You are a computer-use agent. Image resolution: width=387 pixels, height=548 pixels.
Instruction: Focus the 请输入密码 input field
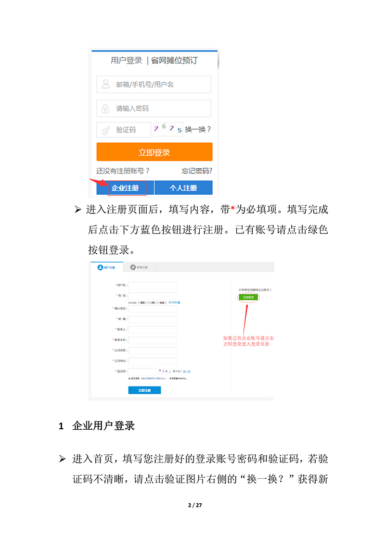click(x=153, y=108)
